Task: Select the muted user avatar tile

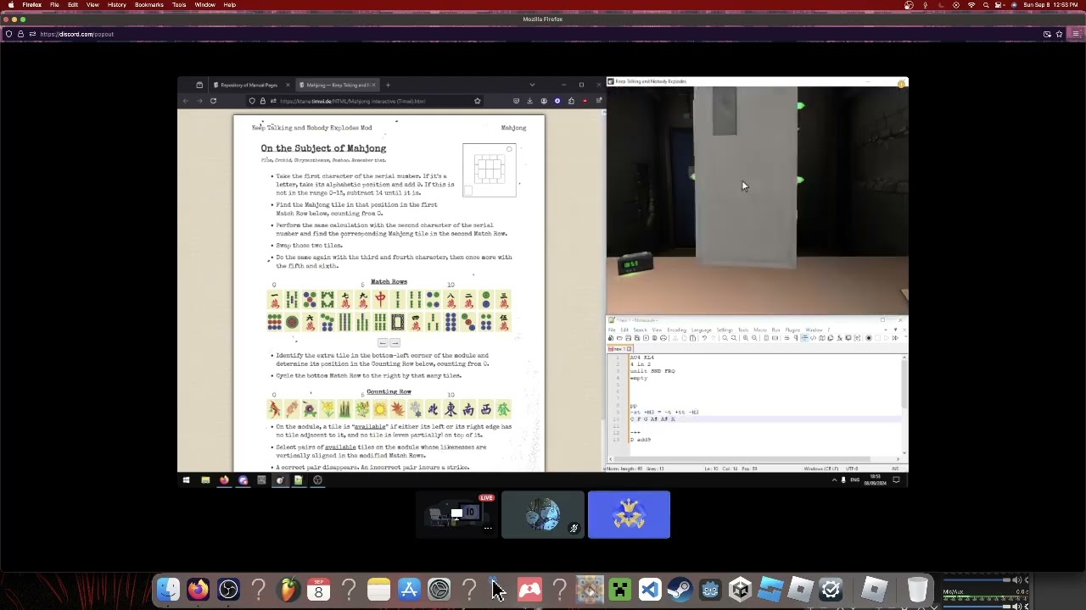Action: [543, 514]
